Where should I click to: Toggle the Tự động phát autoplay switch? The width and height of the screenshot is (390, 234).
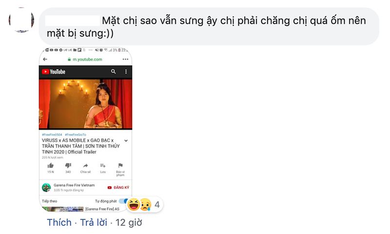(x=123, y=201)
